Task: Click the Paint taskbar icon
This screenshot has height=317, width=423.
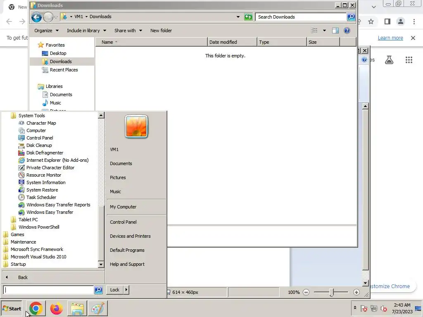Action: point(97,308)
